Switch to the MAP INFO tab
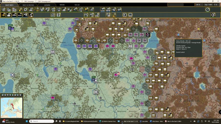 click(x=9, y=5)
